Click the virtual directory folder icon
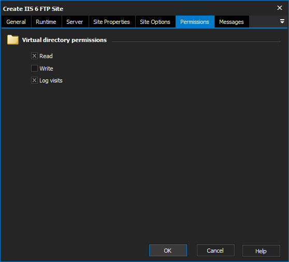289x262 pixels. coord(13,40)
